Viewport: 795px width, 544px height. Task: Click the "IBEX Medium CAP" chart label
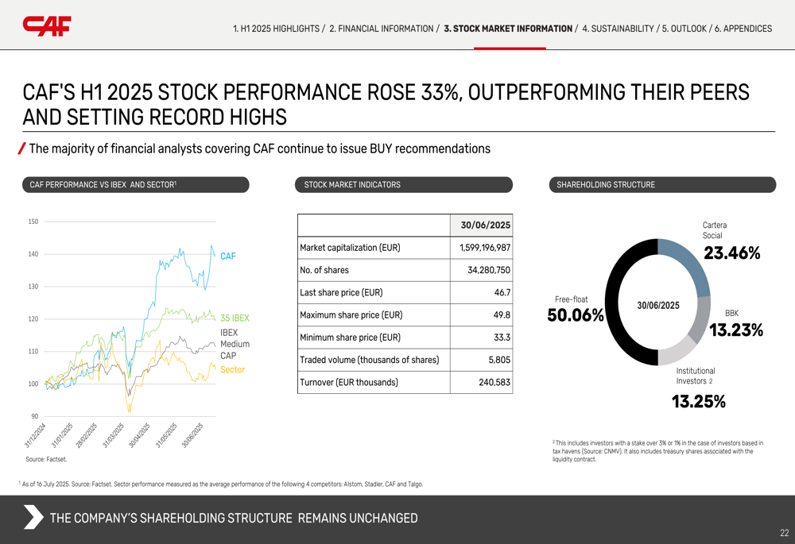235,344
